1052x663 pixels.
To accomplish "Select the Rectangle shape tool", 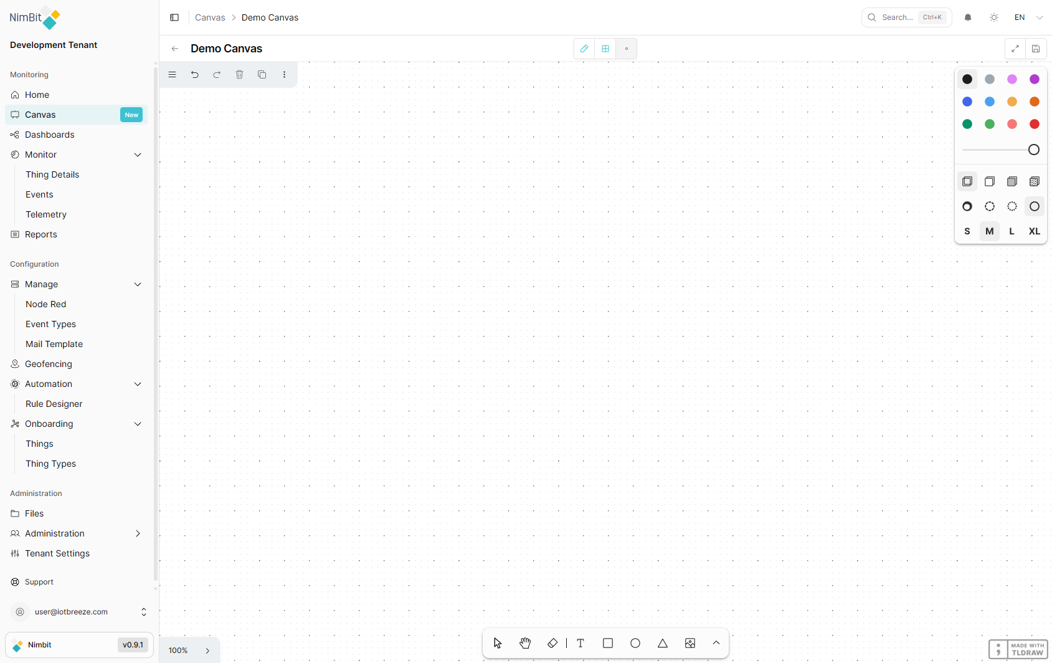I will click(x=607, y=642).
